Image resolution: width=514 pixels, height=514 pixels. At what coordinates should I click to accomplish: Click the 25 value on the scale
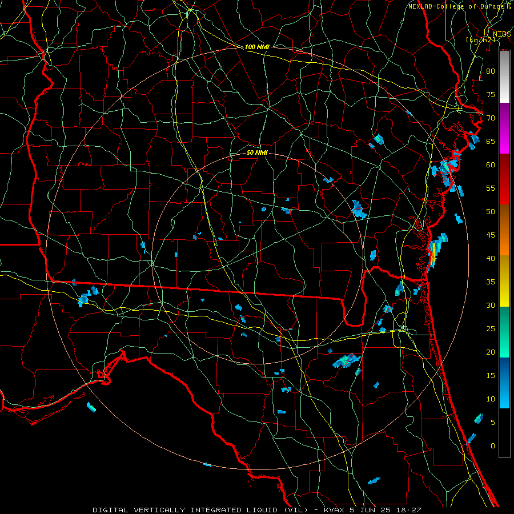click(491, 329)
